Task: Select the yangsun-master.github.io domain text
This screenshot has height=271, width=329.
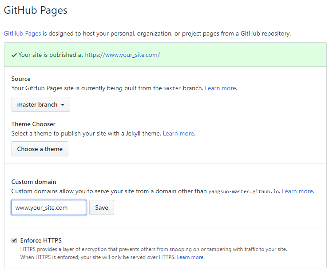Action: [244, 191]
